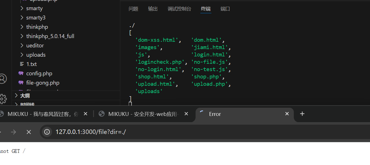
Task: Click the file-gong.php elephant icon
Action: [x=21, y=83]
